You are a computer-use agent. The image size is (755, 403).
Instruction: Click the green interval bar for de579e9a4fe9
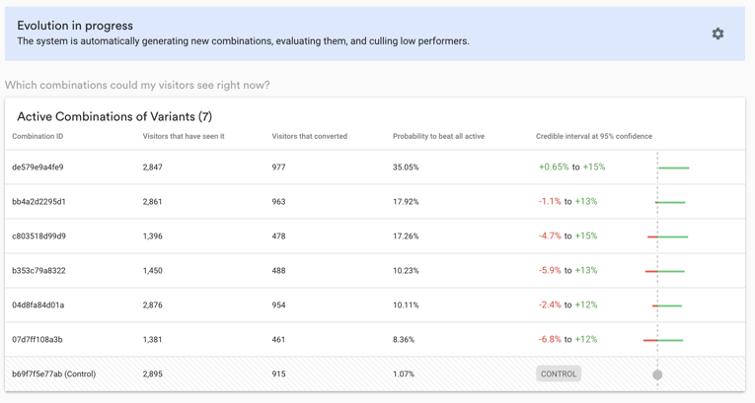(674, 168)
